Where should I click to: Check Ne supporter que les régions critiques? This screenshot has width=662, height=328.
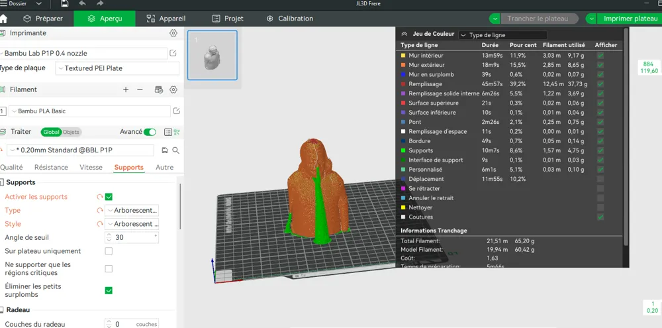click(109, 269)
